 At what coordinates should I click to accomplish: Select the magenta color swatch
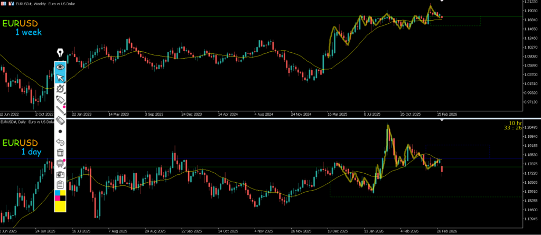[x=58, y=199]
